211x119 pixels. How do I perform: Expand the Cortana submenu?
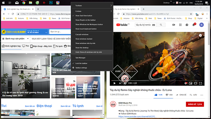(x=92, y=11)
